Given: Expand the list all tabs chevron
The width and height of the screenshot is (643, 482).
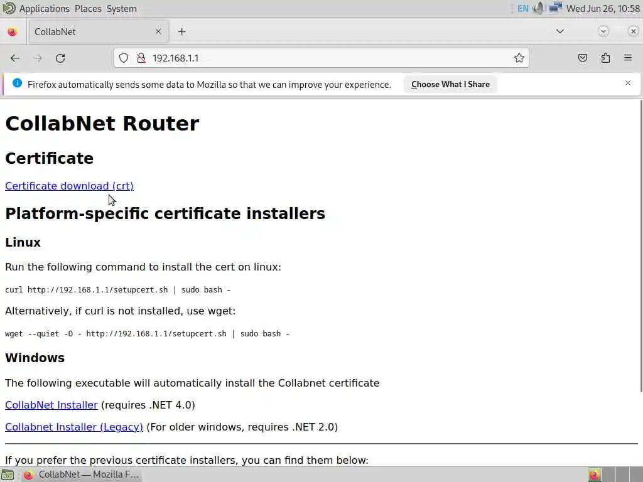Looking at the screenshot, I should tap(559, 31).
